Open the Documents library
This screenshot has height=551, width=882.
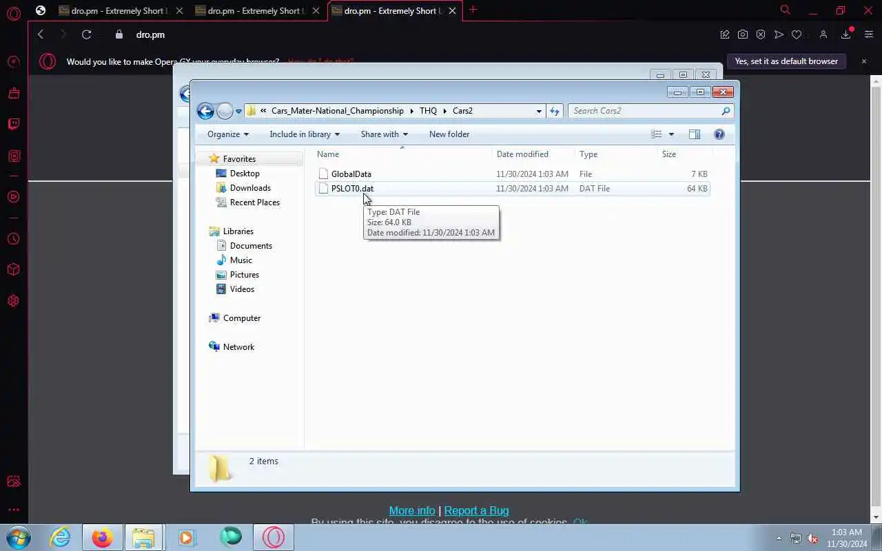[x=251, y=246]
